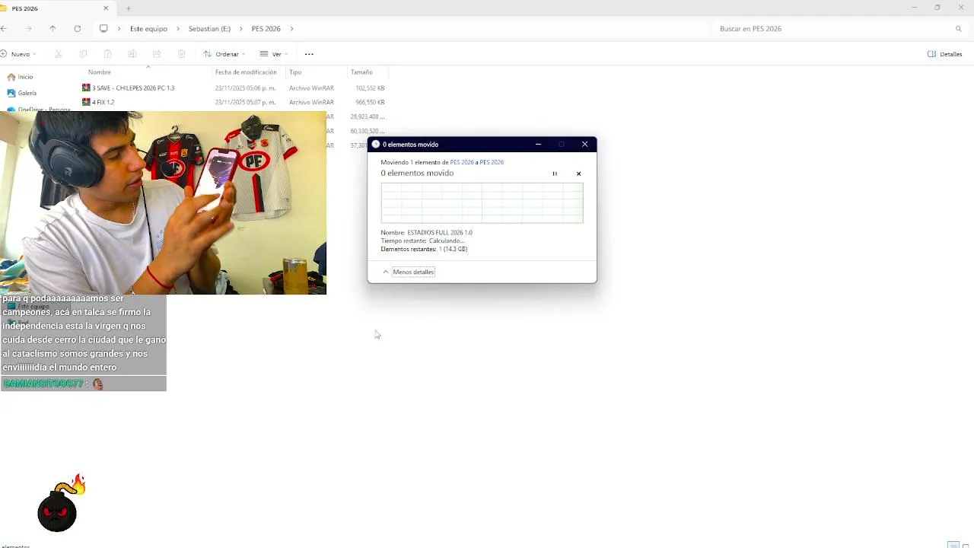Screen dimensions: 974x548
Task: Open the Ver view menu
Action: [x=274, y=54]
